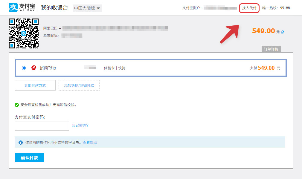Click 找人代付 in the header
The height and width of the screenshot is (179, 302).
click(249, 8)
